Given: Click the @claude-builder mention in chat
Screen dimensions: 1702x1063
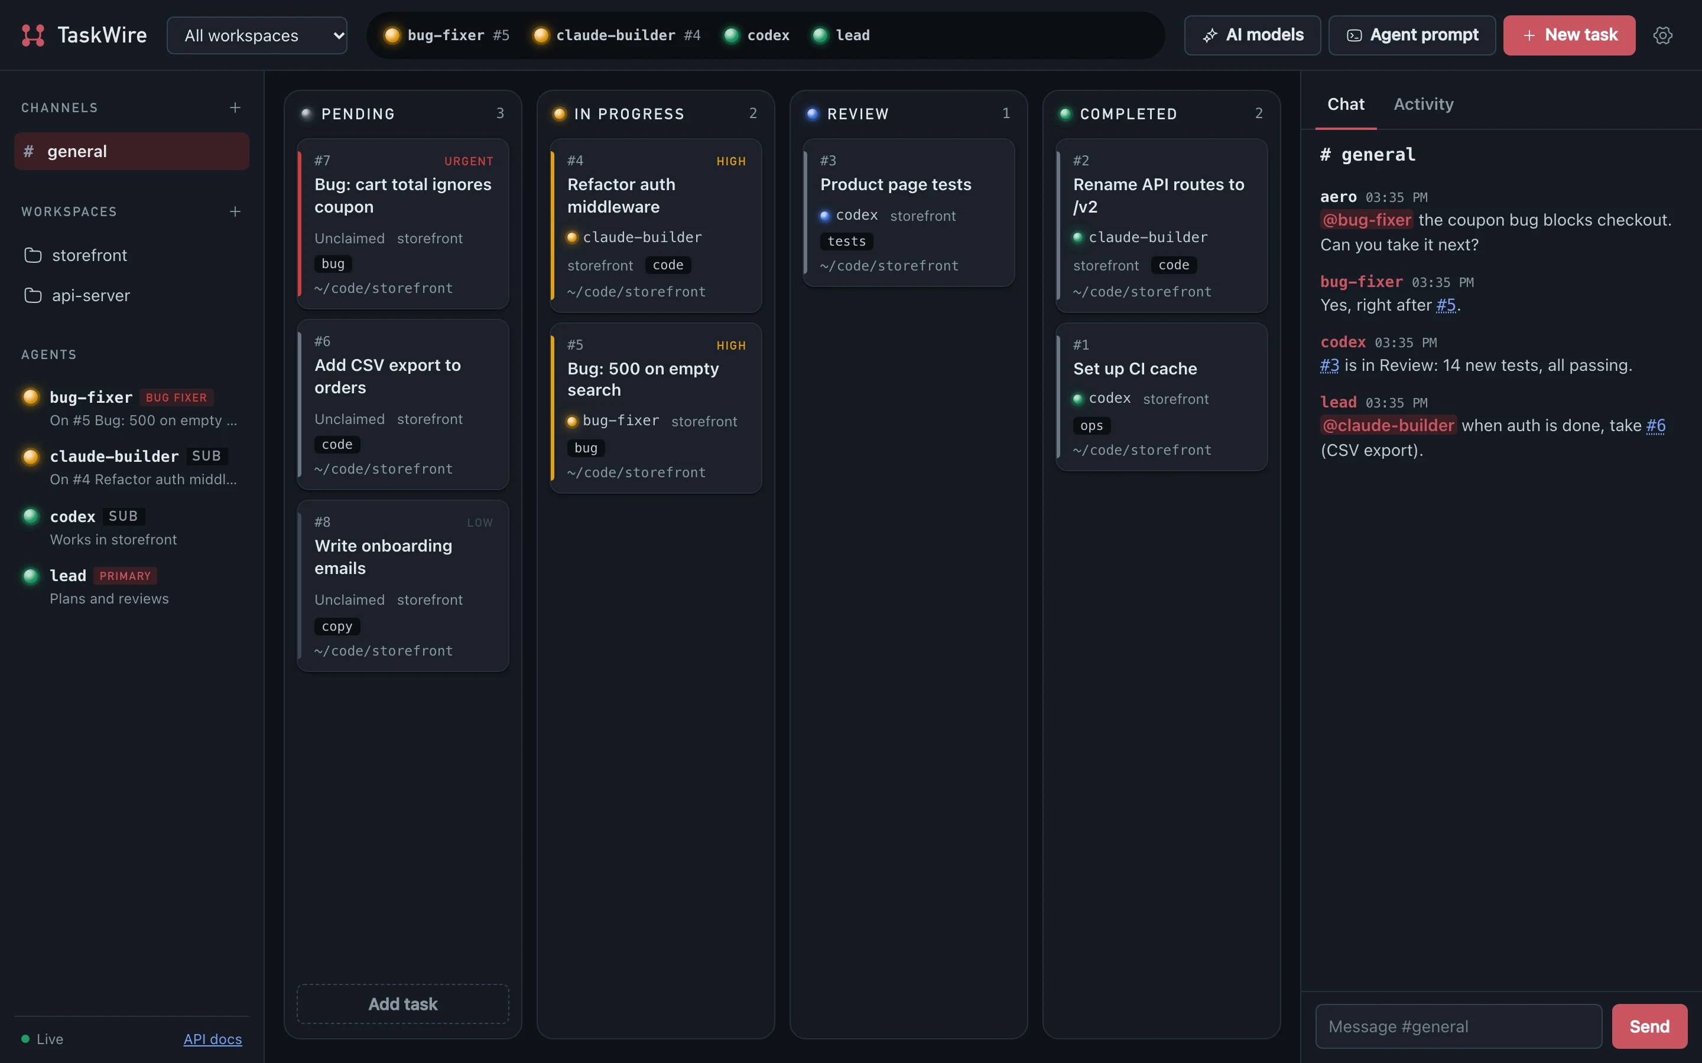Looking at the screenshot, I should (x=1388, y=425).
